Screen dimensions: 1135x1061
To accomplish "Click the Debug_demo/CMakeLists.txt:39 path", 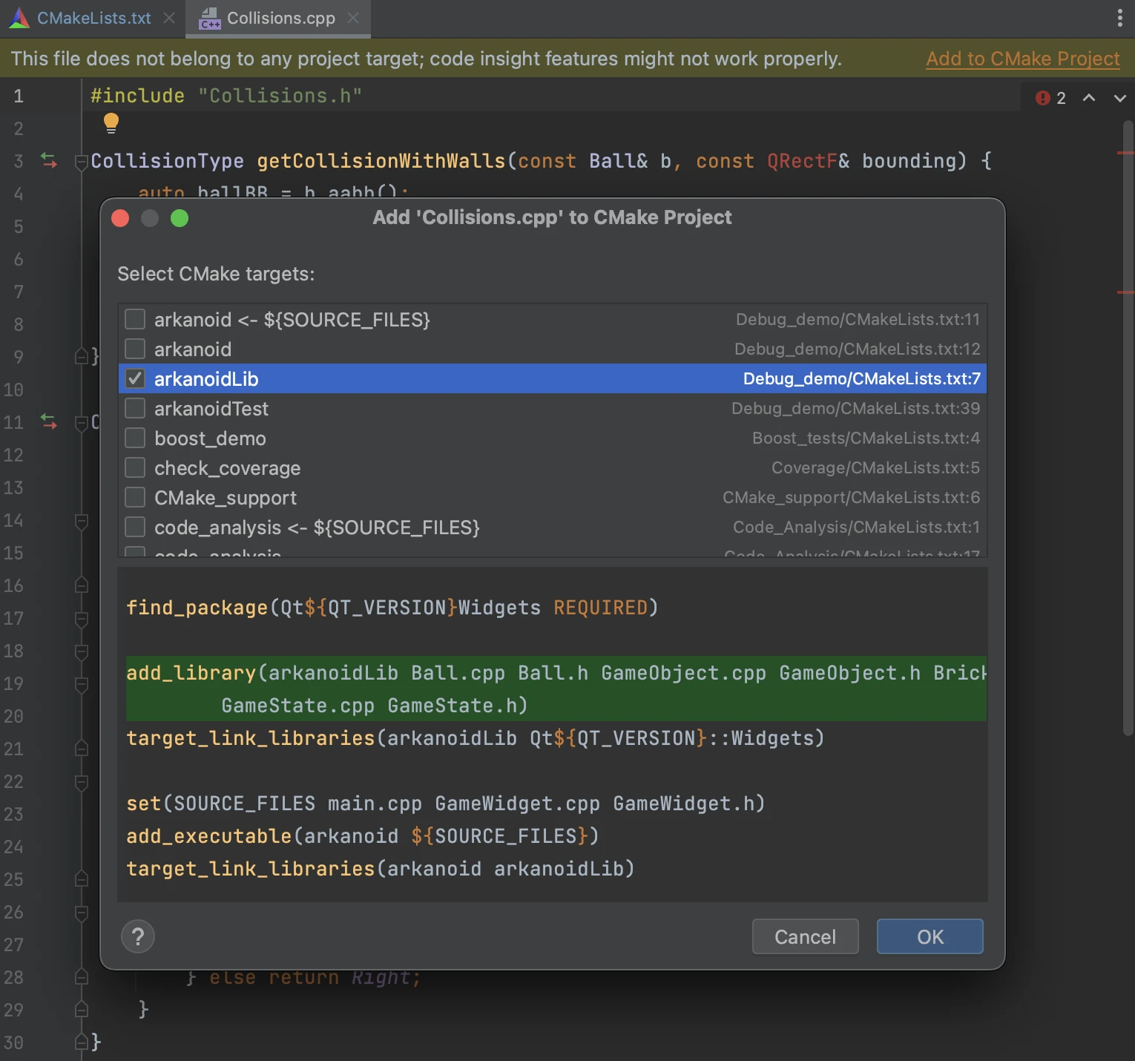I will pos(855,408).
